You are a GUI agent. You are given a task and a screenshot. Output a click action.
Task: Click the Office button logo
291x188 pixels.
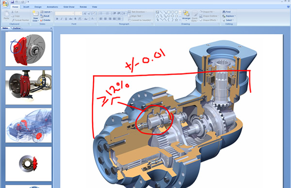pyautogui.click(x=5, y=3)
